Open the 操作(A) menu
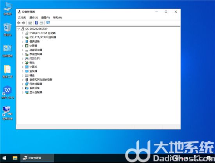This screenshot has height=163, width=215. click(34, 18)
